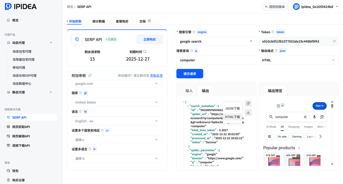Click the 钱包 wallet icon
This screenshot has height=184, width=343.
click(8, 171)
